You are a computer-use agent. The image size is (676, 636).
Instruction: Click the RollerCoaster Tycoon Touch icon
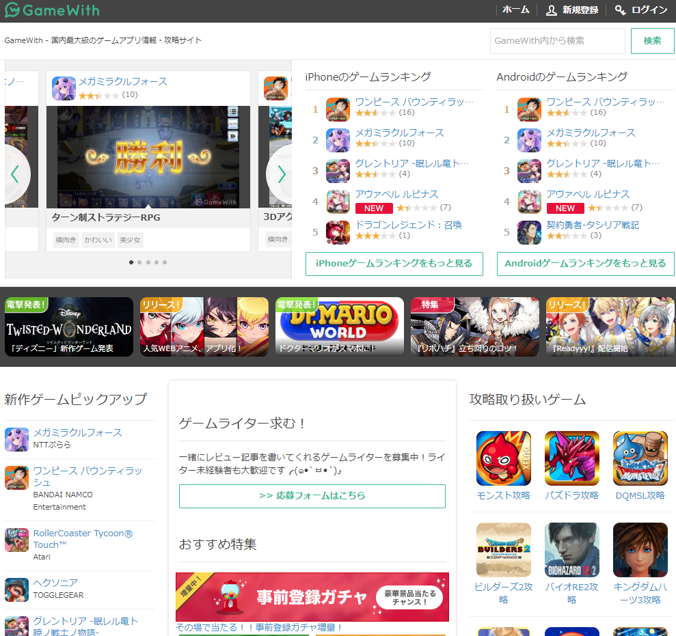(16, 540)
